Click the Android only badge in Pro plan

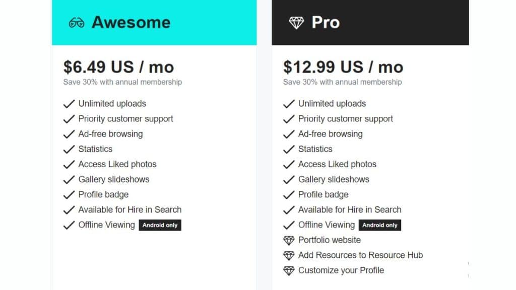pyautogui.click(x=380, y=225)
